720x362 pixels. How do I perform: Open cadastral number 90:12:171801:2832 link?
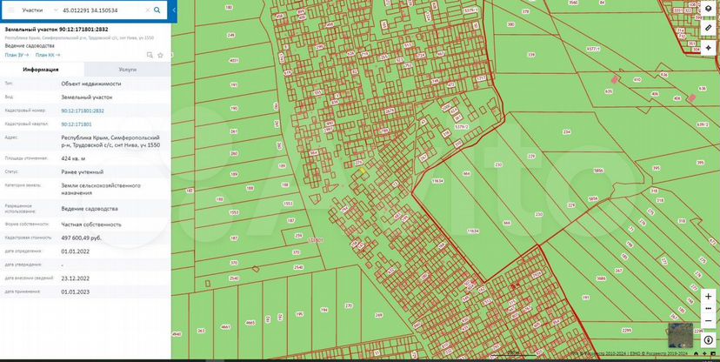[x=83, y=111]
